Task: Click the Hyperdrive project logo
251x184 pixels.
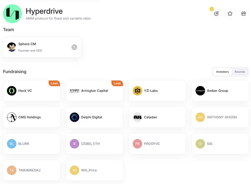Action: (x=13, y=14)
